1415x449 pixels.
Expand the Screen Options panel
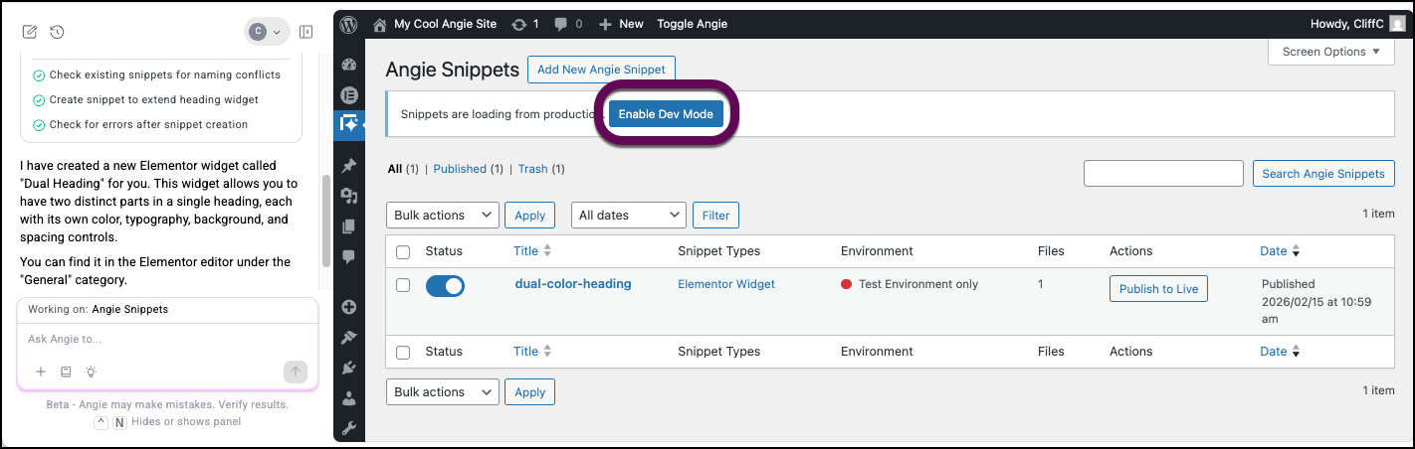coord(1330,52)
